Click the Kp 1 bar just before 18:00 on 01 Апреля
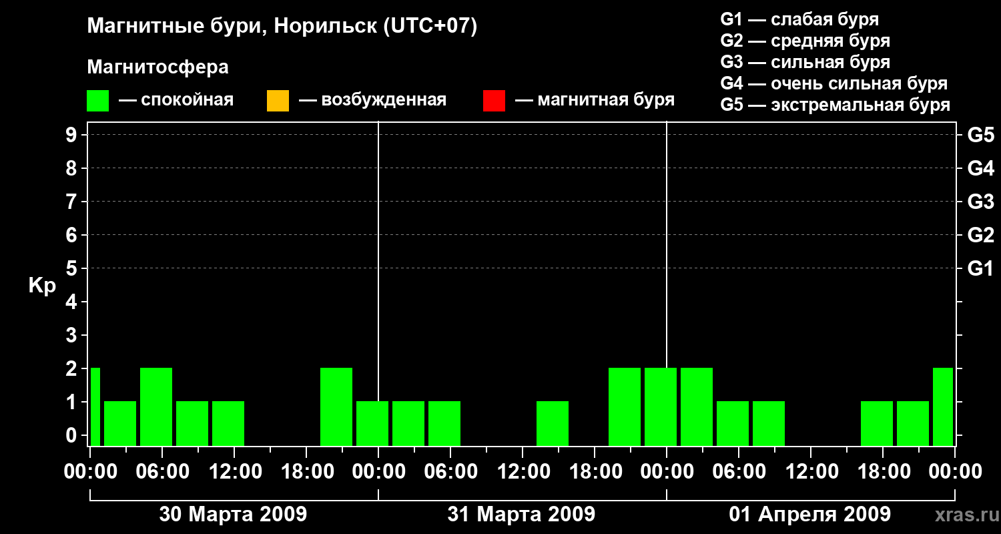Image resolution: width=1001 pixels, height=534 pixels. tap(877, 423)
